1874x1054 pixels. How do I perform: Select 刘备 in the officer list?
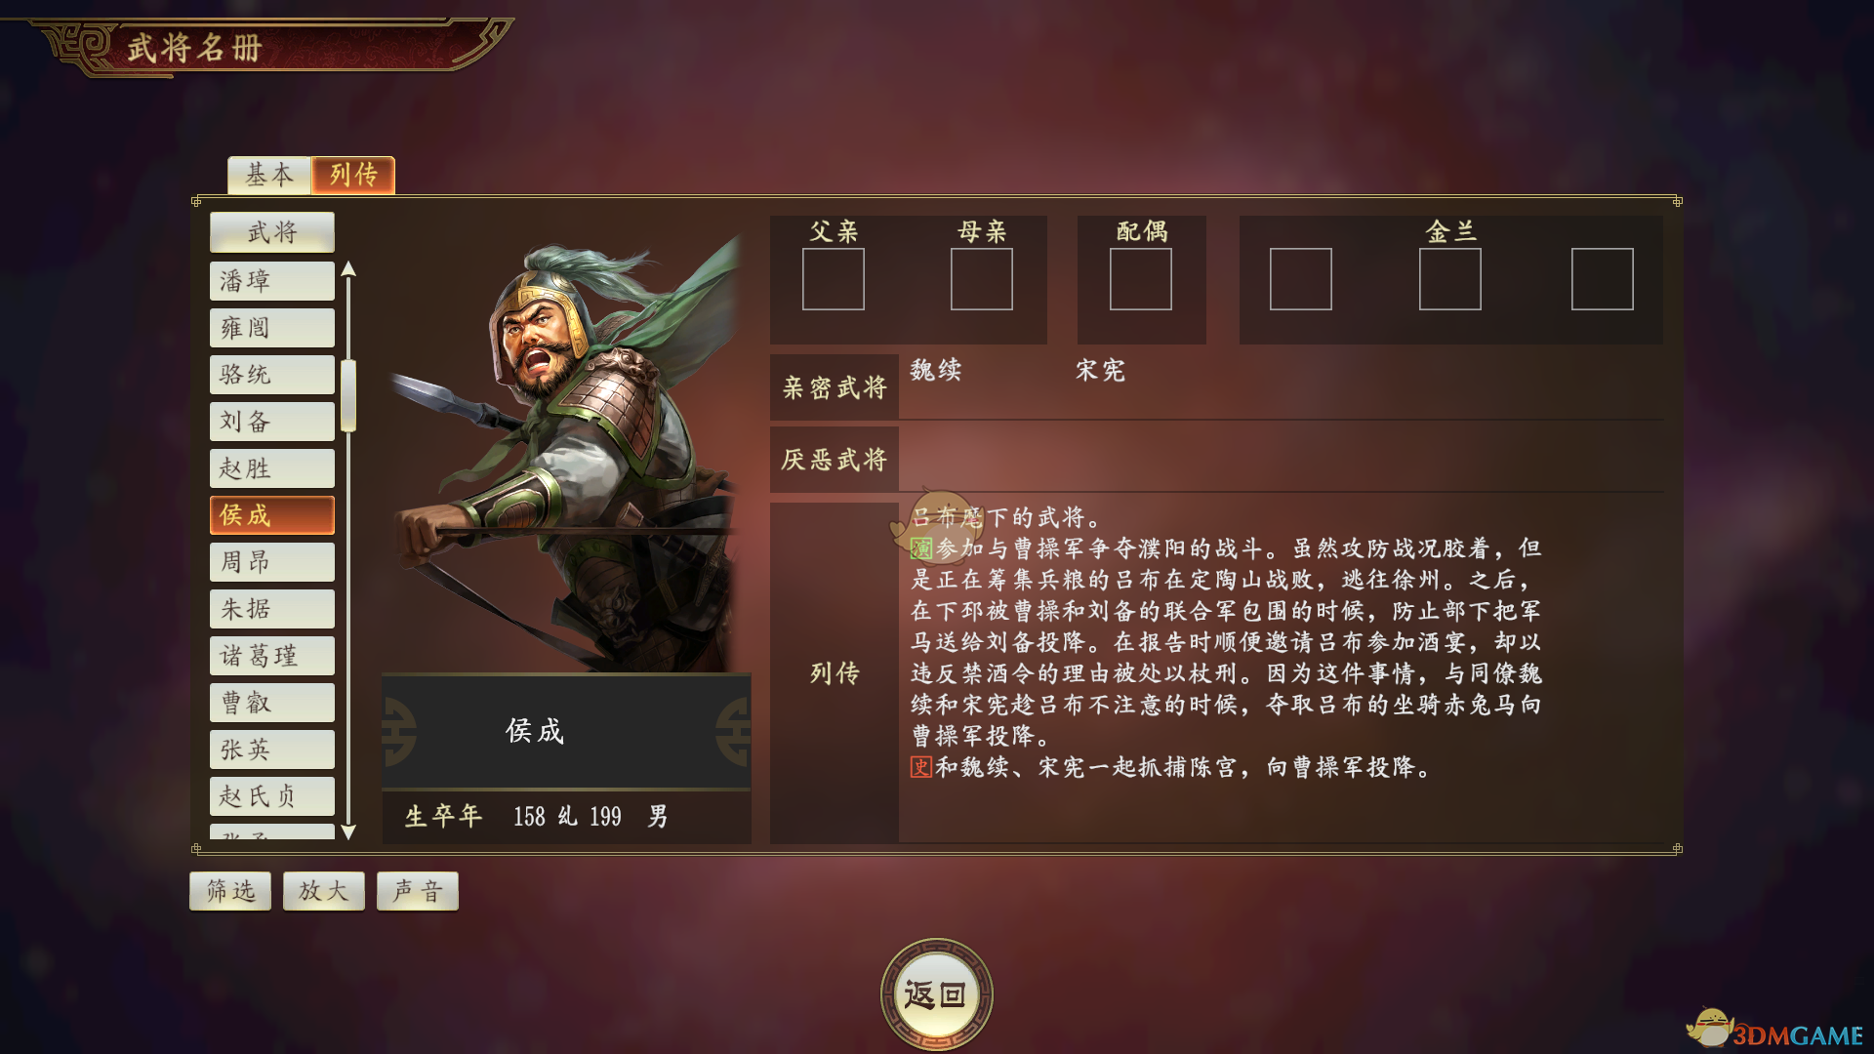272,422
